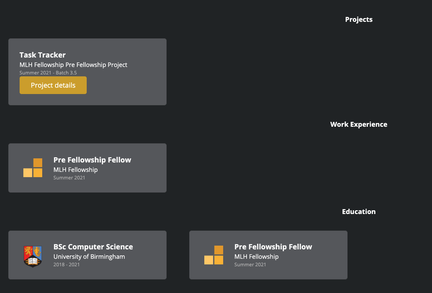Open the BSc Computer Science title
Image resolution: width=432 pixels, height=293 pixels.
click(x=93, y=247)
